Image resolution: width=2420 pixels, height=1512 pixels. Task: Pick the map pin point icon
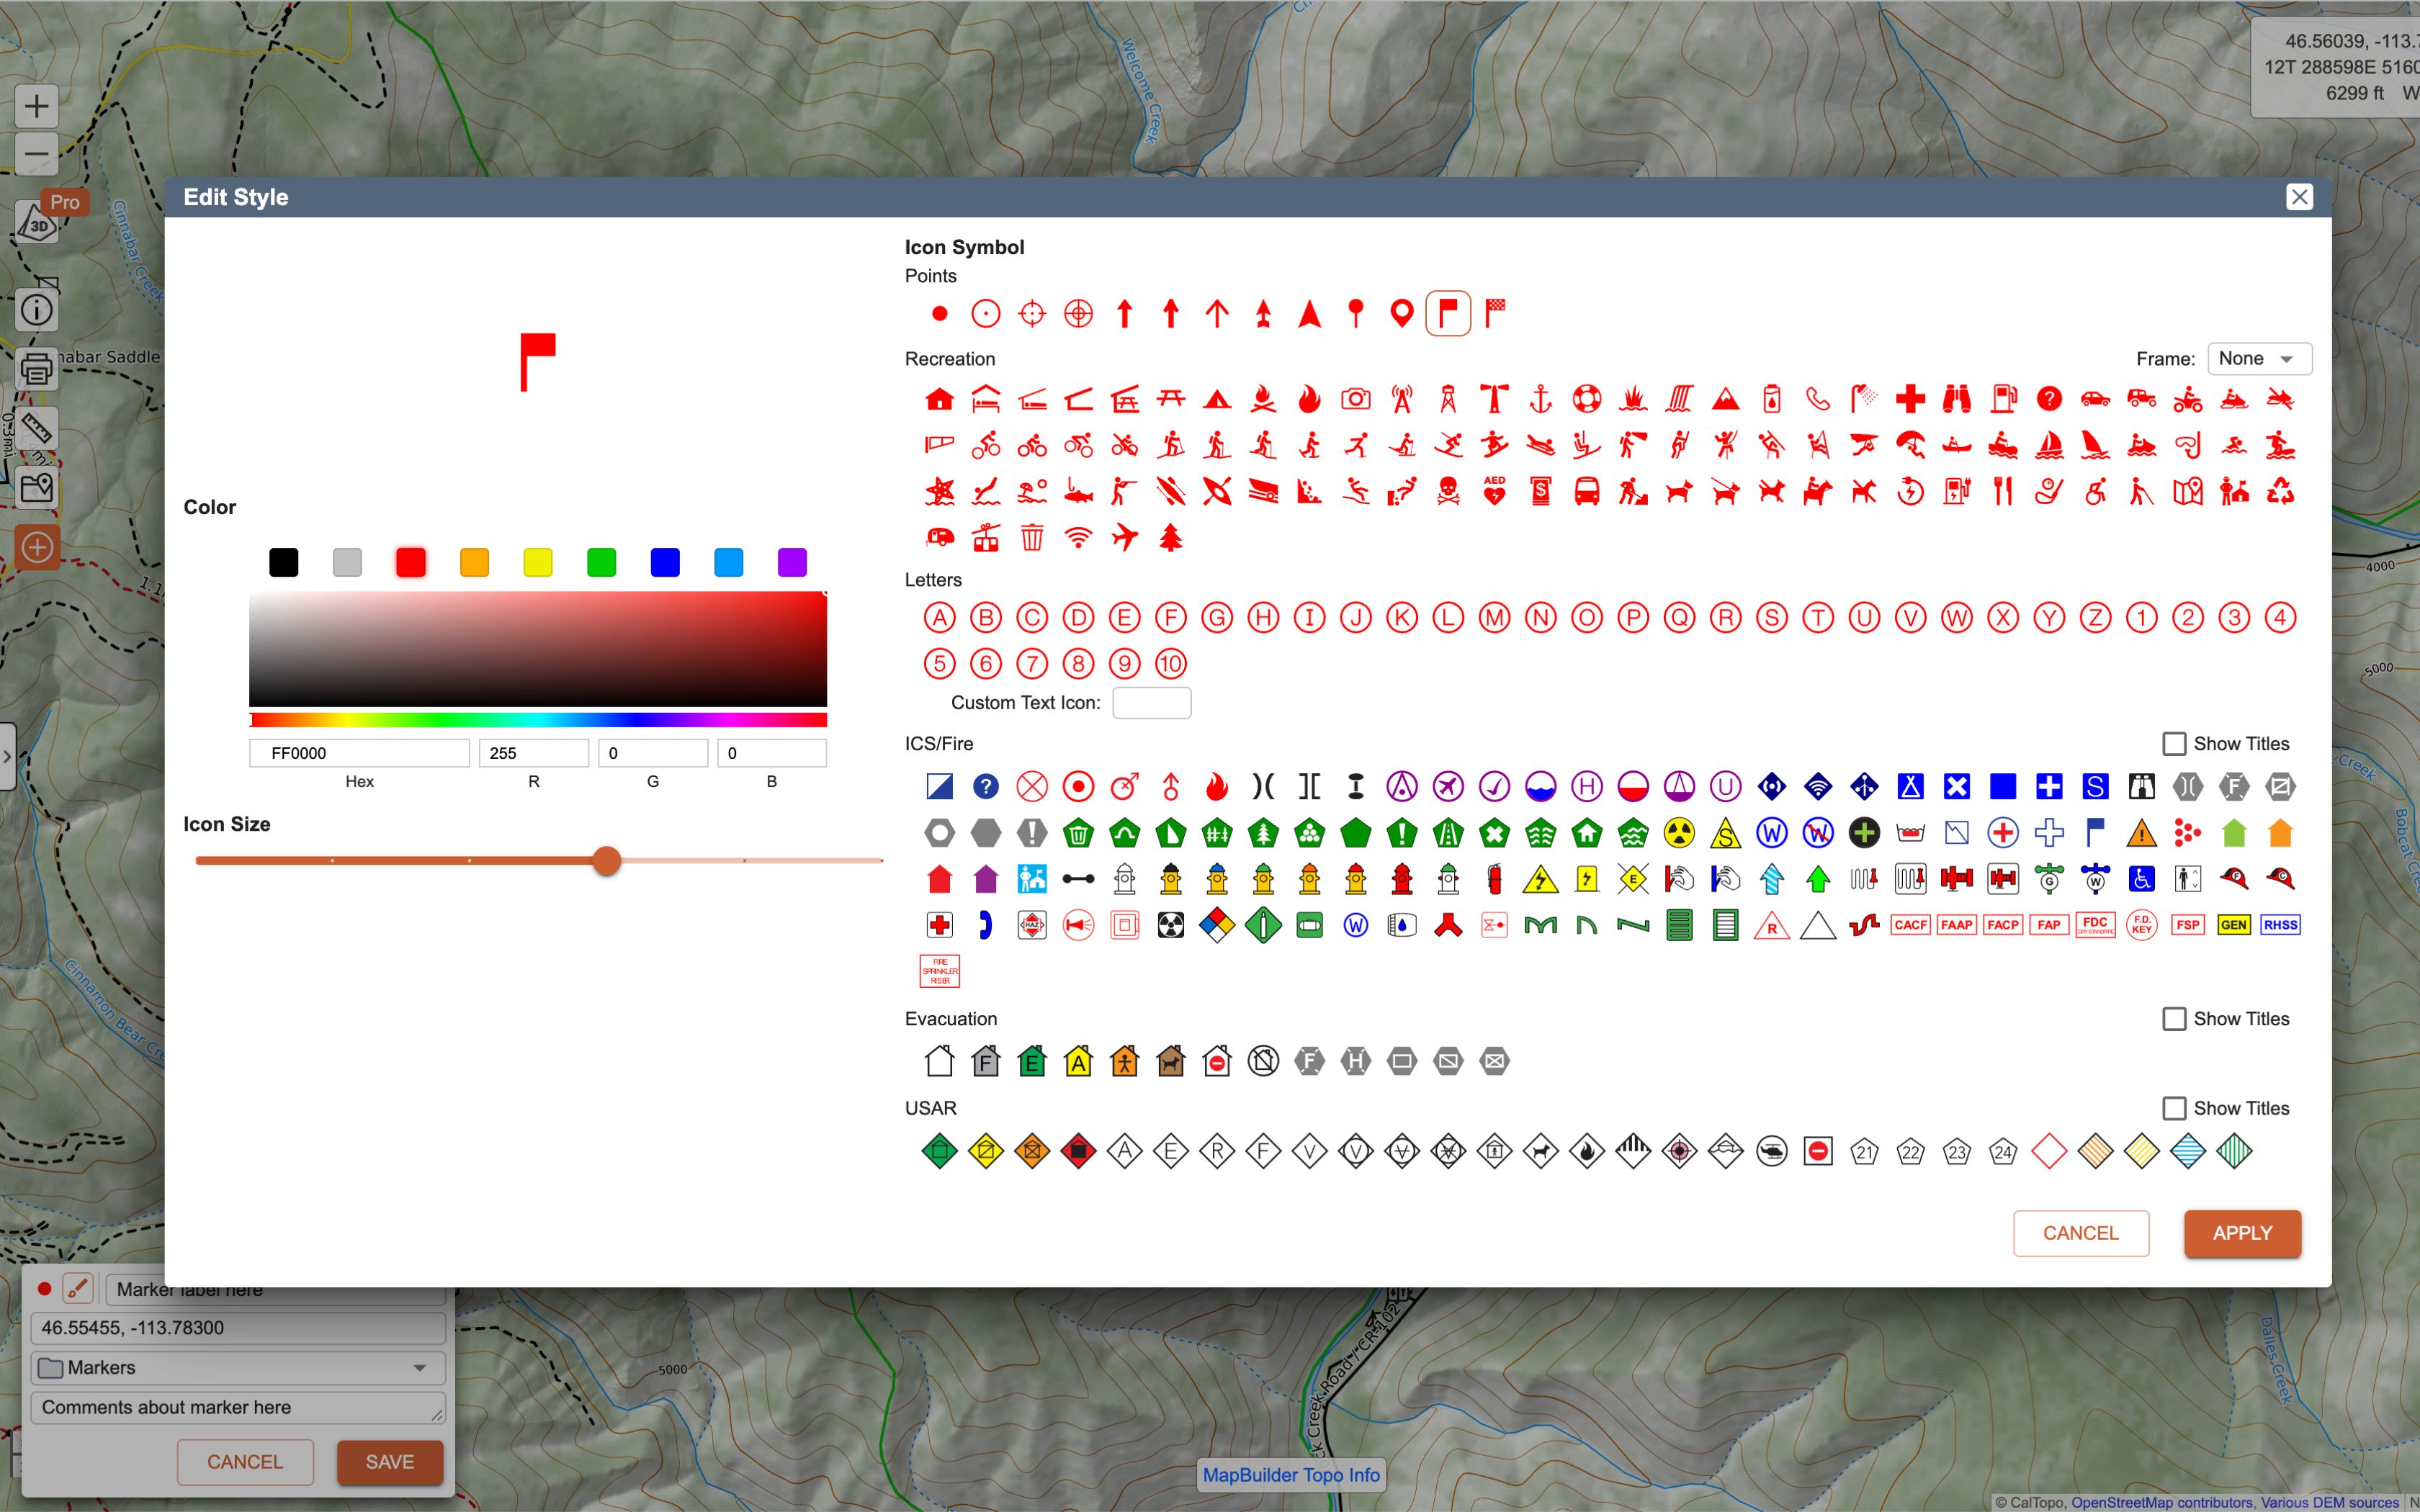[x=1401, y=313]
